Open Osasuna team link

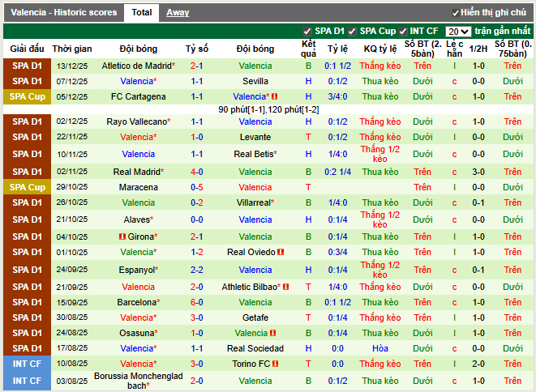137,333
